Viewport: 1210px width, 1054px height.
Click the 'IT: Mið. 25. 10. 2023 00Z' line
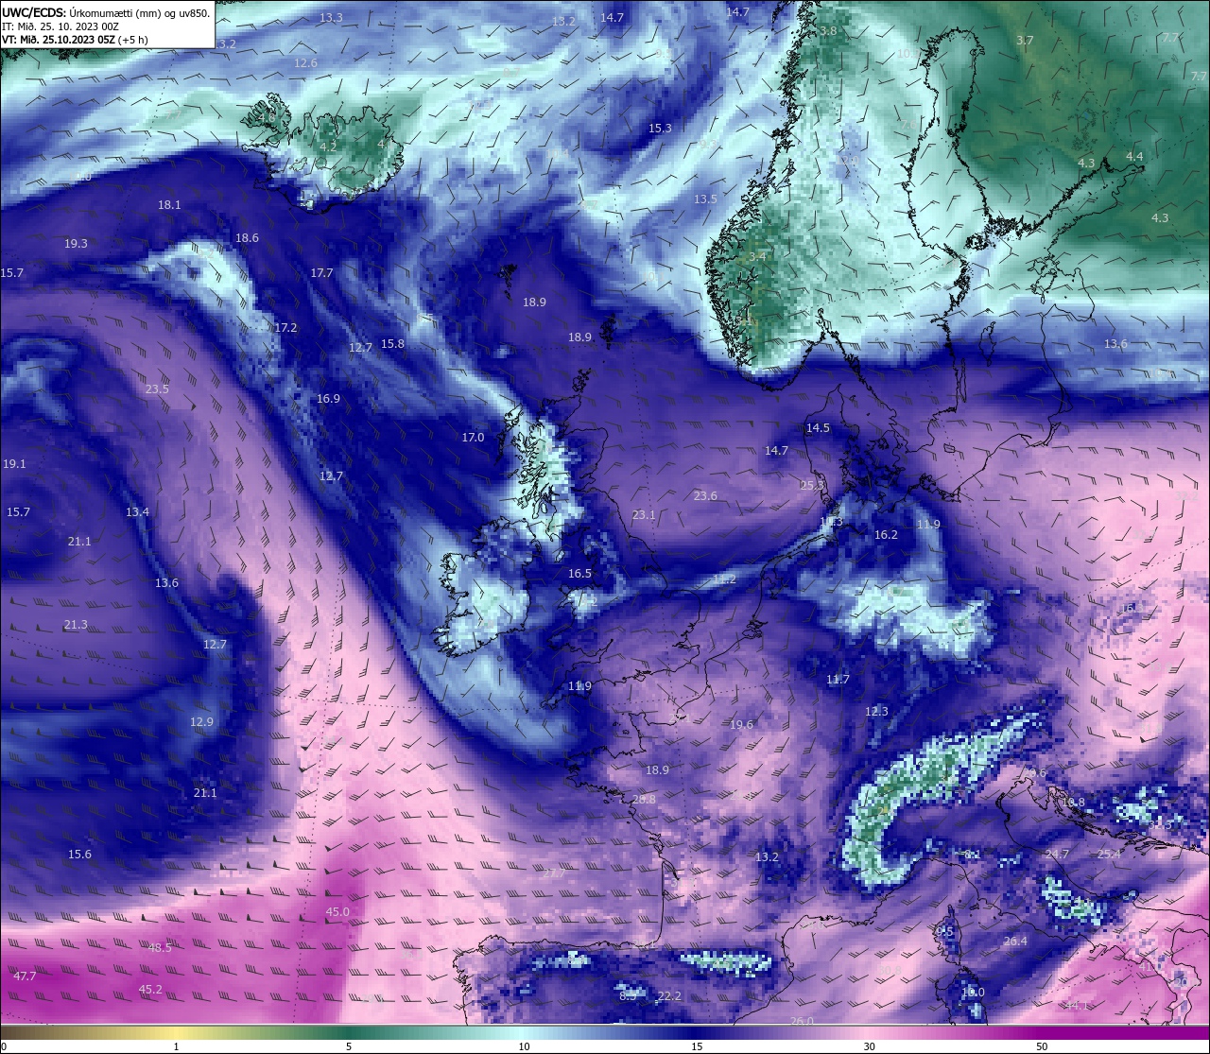pyautogui.click(x=60, y=26)
